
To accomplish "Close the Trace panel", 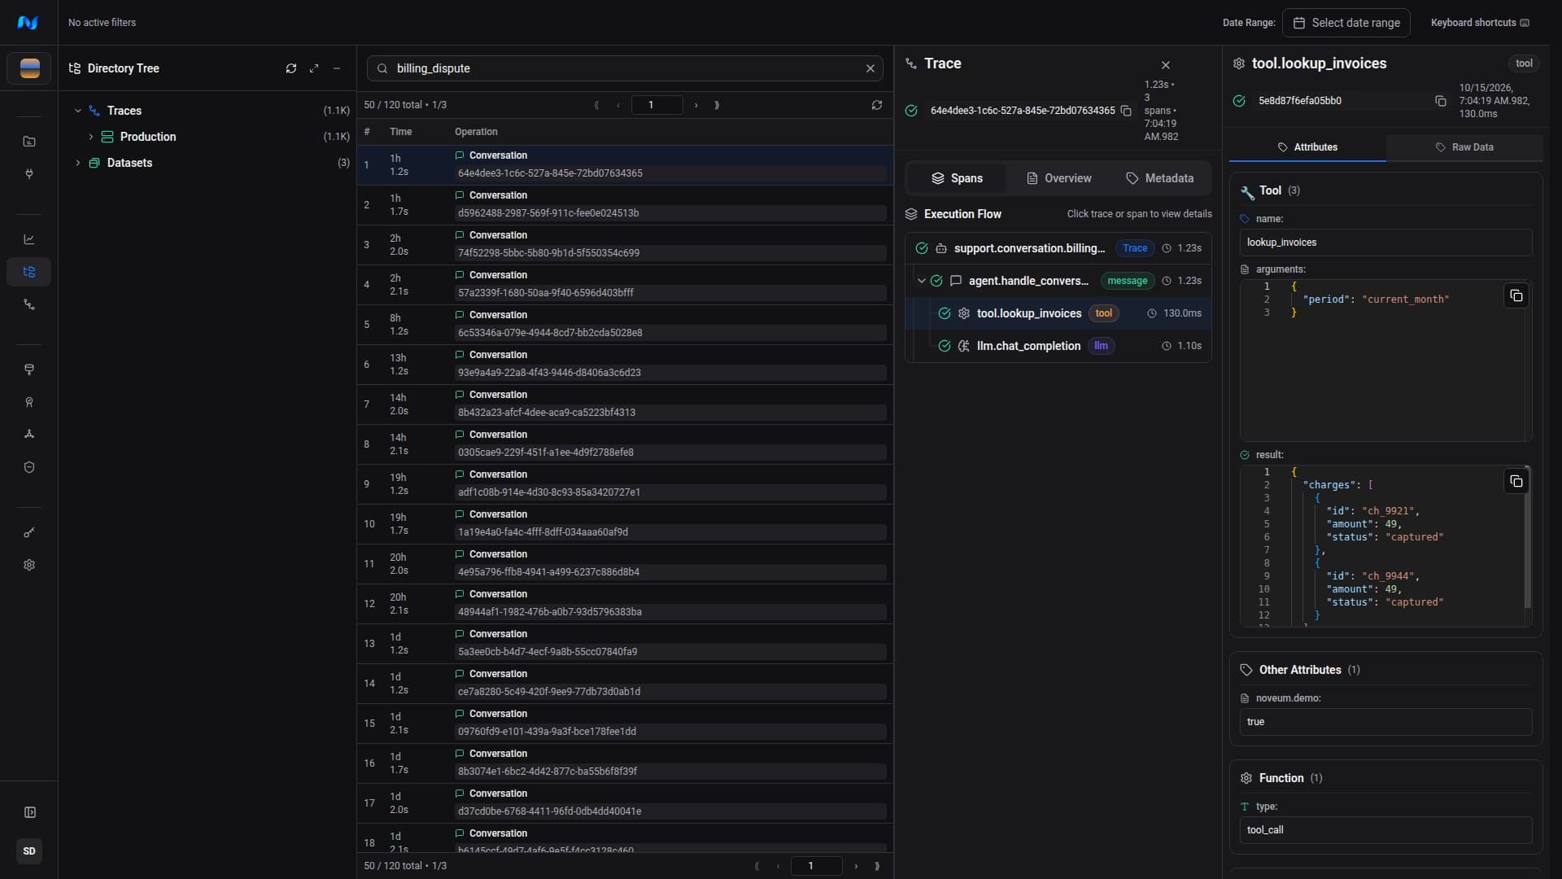I will [1166, 65].
